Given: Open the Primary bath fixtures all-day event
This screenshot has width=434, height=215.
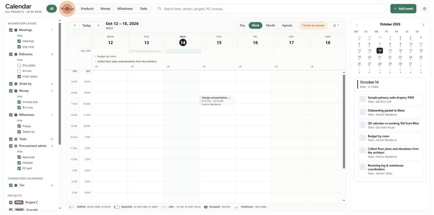Looking at the screenshot, I should pyautogui.click(x=146, y=52).
